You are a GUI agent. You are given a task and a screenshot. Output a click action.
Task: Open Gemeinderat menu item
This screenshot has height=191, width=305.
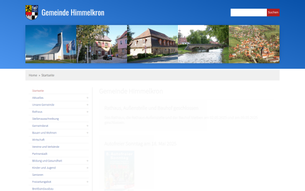click(40, 126)
